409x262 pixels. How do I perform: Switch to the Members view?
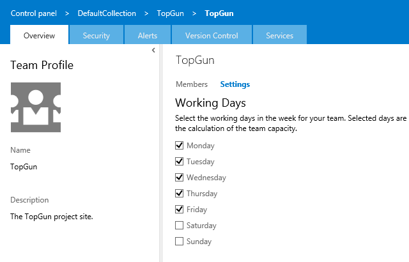click(192, 84)
